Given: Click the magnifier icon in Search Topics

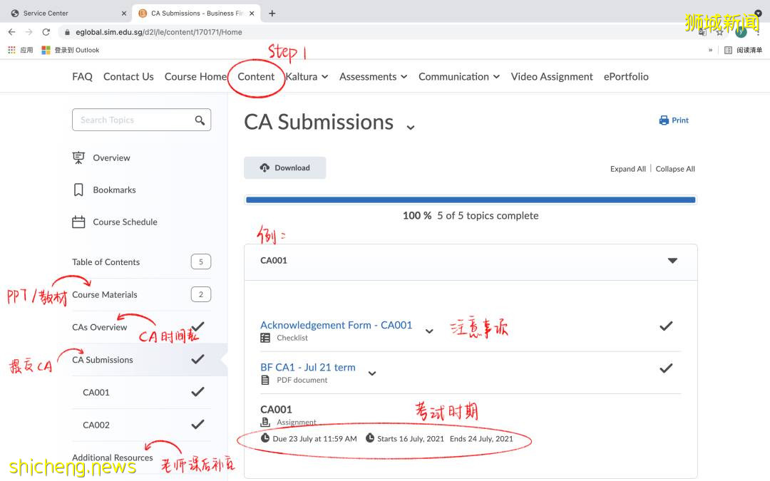Looking at the screenshot, I should point(200,120).
